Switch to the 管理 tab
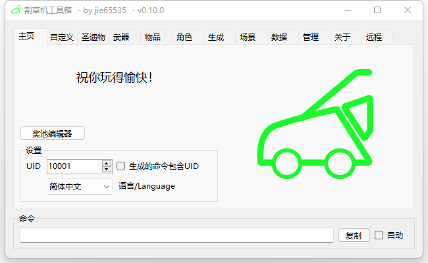The height and width of the screenshot is (263, 428). click(310, 37)
